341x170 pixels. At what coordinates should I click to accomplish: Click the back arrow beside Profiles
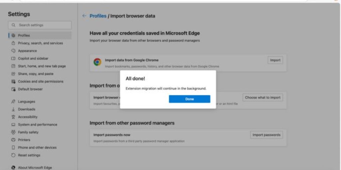[84, 16]
